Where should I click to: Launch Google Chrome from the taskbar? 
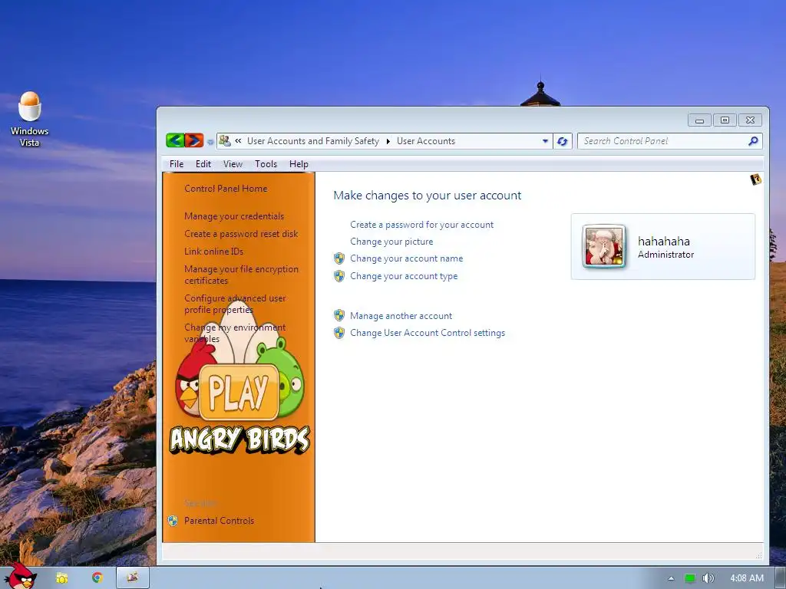(97, 577)
